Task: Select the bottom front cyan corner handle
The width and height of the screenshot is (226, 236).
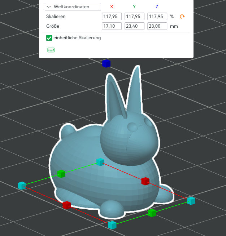Action: (x=112, y=225)
